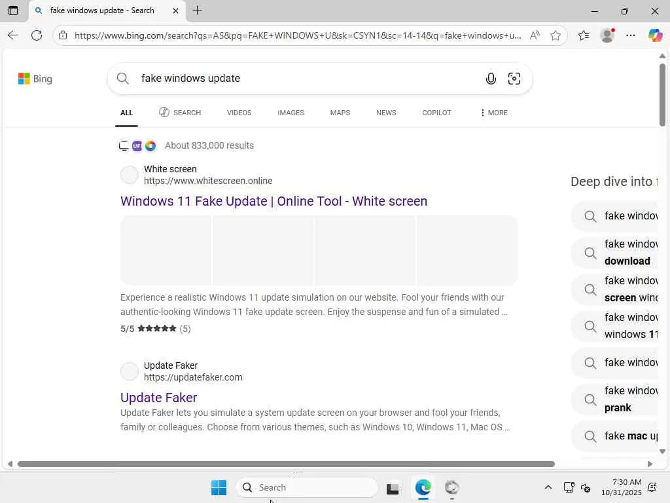
Task: Select the 'fake windows download' suggestion
Action: click(615, 253)
